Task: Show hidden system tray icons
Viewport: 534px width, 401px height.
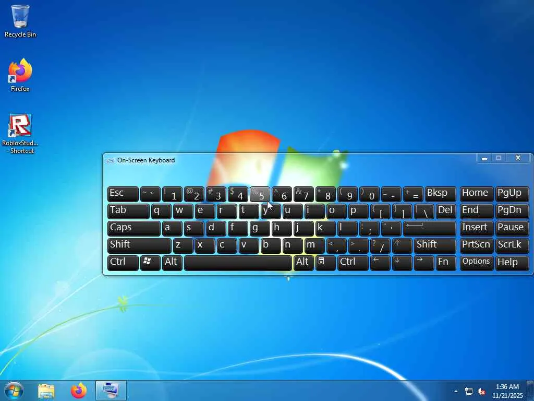Action: [x=456, y=391]
